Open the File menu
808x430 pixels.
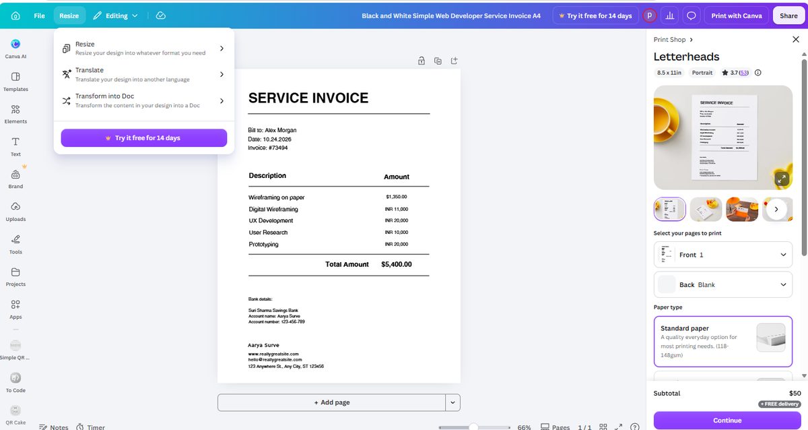(x=39, y=16)
